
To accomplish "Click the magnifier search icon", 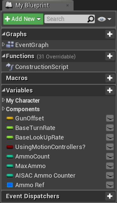I will (x=91, y=19).
